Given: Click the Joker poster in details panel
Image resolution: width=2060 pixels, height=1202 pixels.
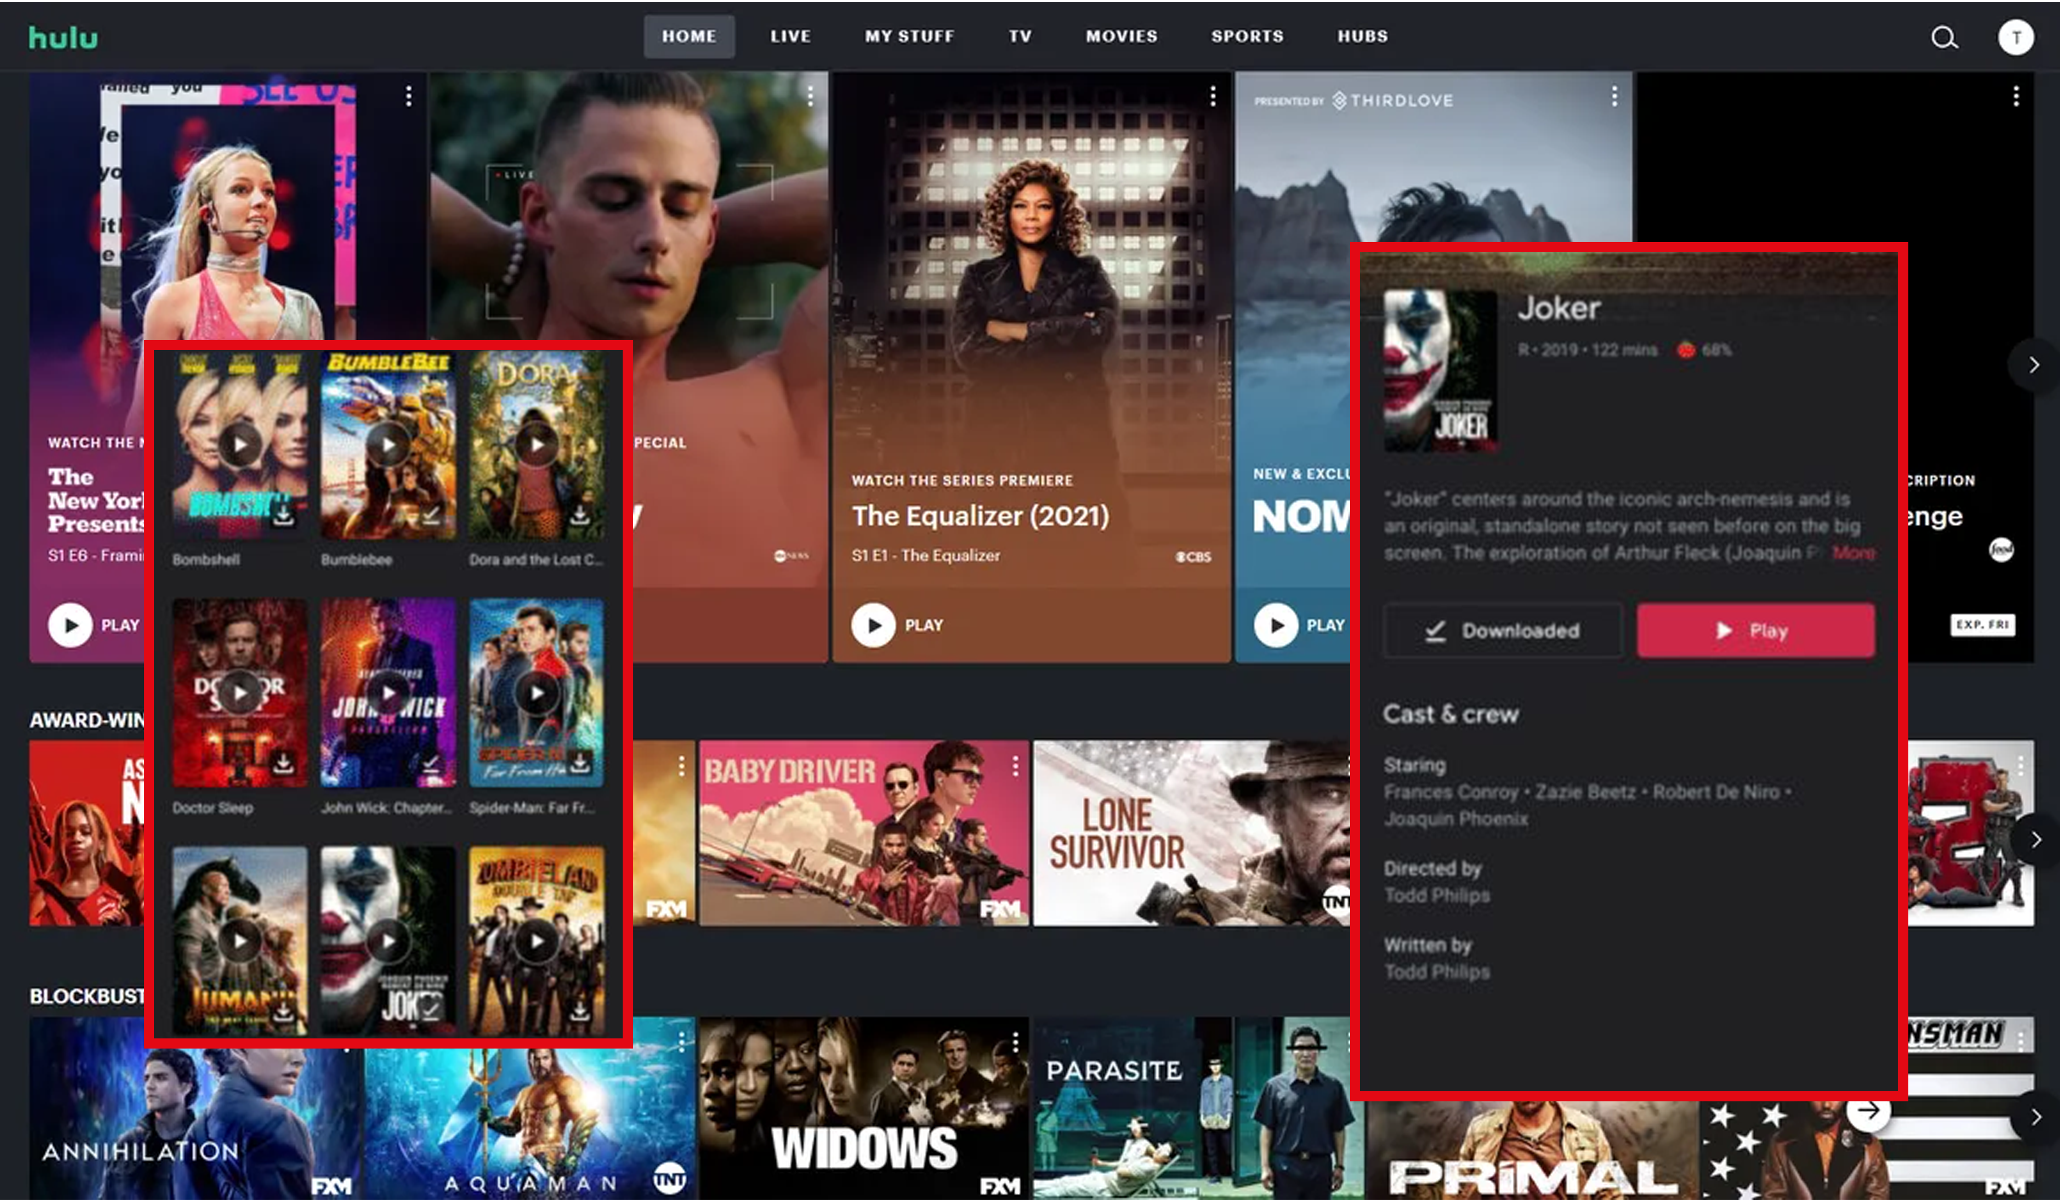Looking at the screenshot, I should click(1440, 371).
